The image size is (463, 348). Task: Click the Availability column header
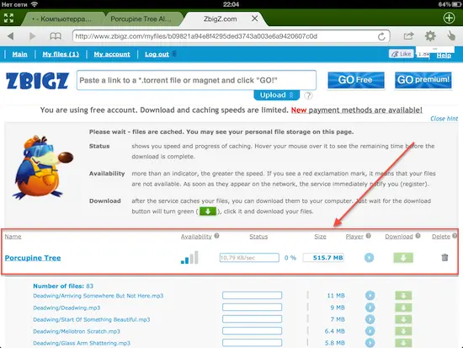click(196, 237)
